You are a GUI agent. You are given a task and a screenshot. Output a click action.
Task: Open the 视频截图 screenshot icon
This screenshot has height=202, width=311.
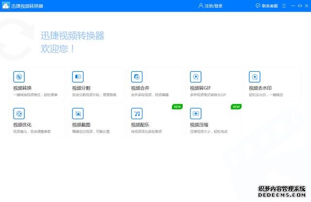click(78, 113)
